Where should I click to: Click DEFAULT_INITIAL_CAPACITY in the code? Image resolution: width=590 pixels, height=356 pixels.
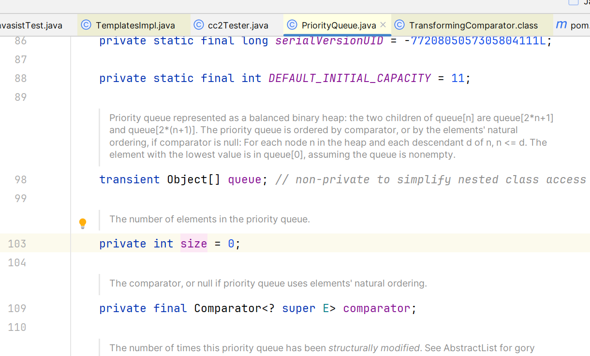point(349,78)
